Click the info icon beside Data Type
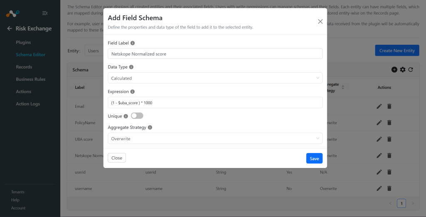 click(131, 67)
